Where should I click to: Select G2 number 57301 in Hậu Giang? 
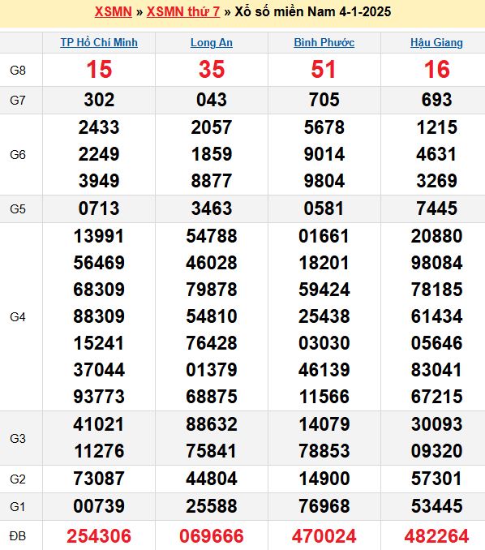pos(436,479)
